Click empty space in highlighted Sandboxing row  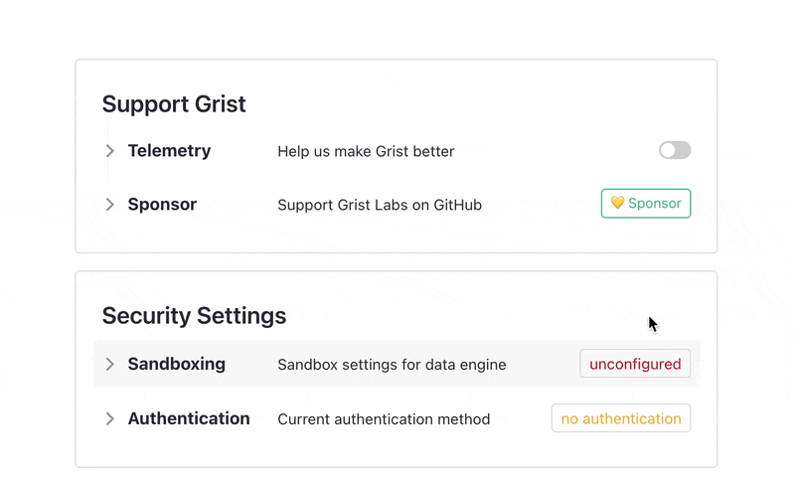click(x=543, y=364)
